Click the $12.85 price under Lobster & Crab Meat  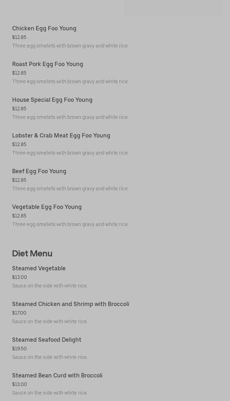19,144
